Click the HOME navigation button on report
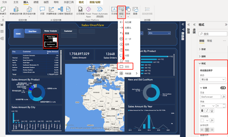The width and height of the screenshot is (228, 137). coord(18,34)
